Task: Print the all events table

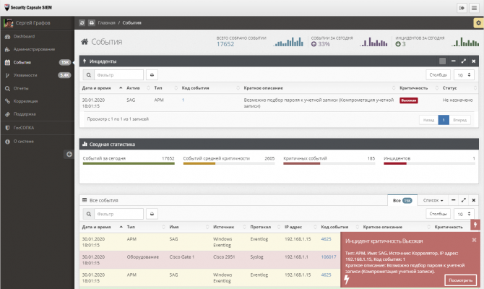Action: coord(152,214)
